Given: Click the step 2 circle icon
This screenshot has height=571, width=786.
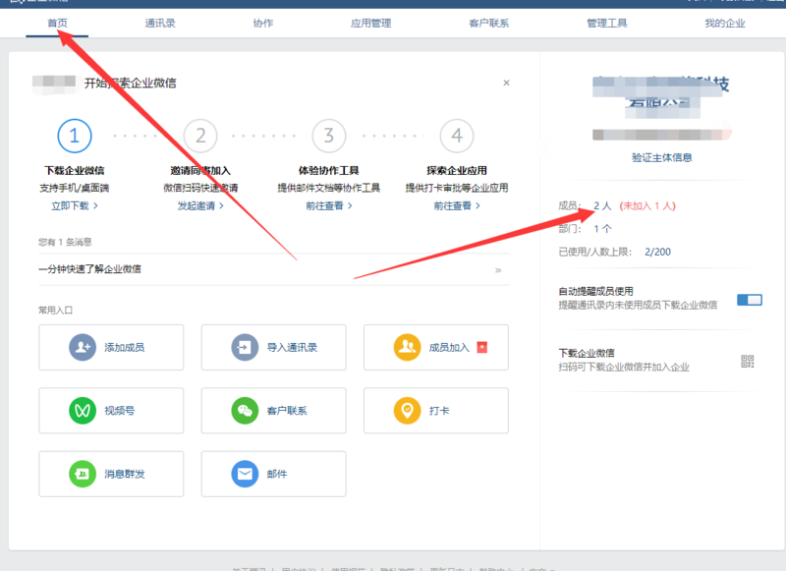Looking at the screenshot, I should 200,136.
